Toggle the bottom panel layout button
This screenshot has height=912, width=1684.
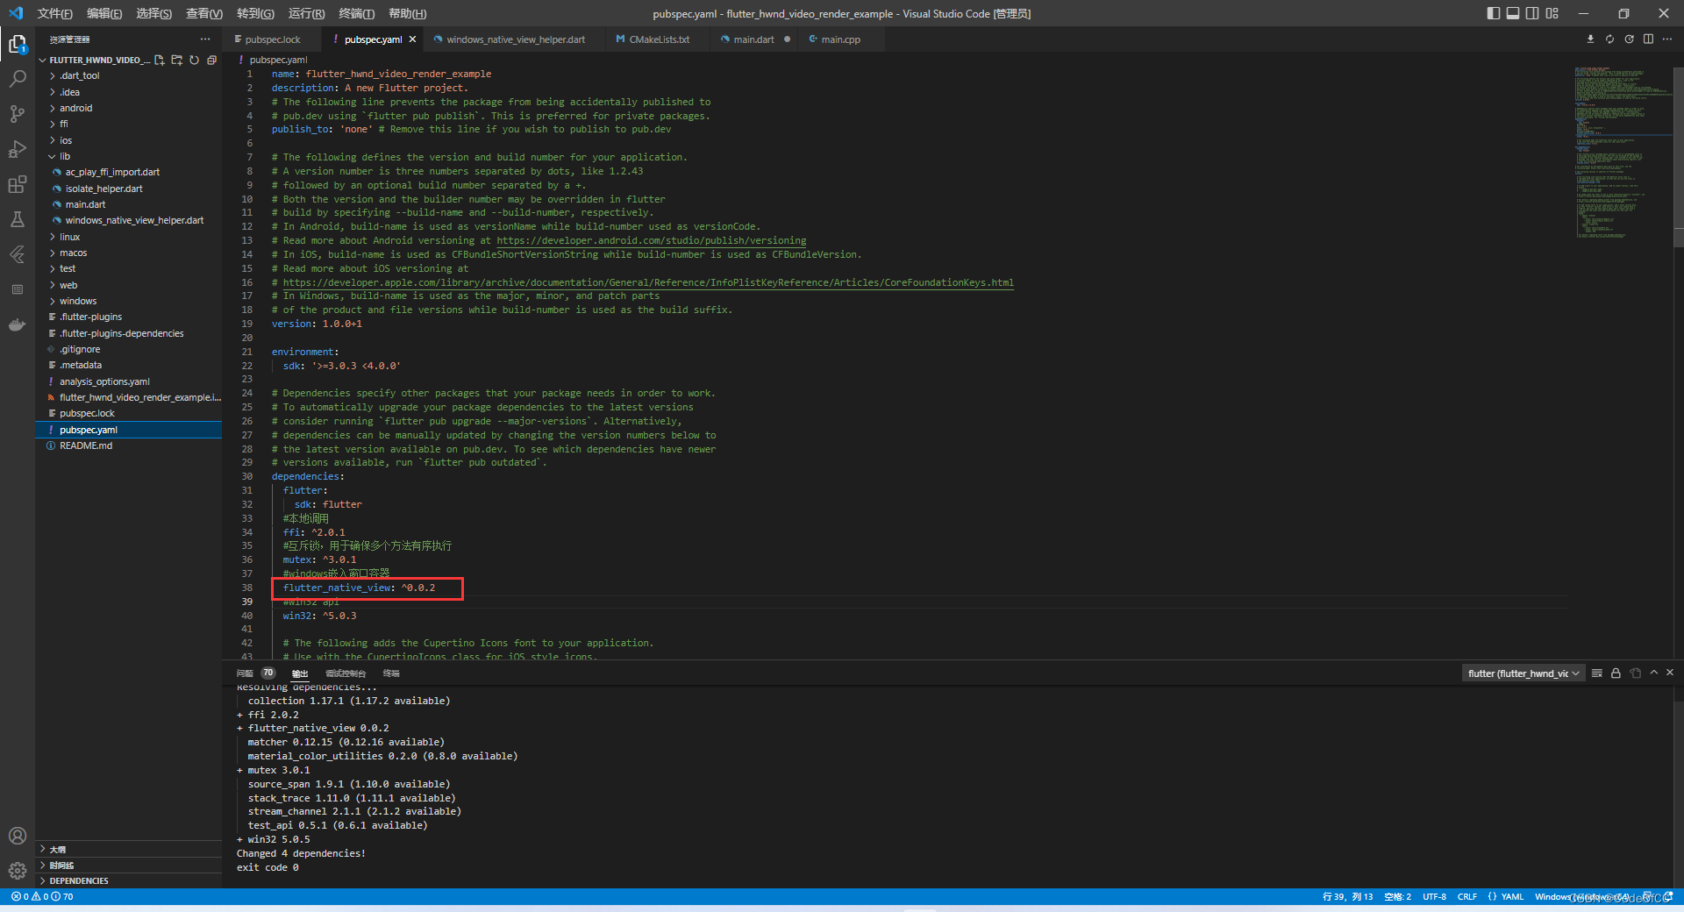point(1513,13)
